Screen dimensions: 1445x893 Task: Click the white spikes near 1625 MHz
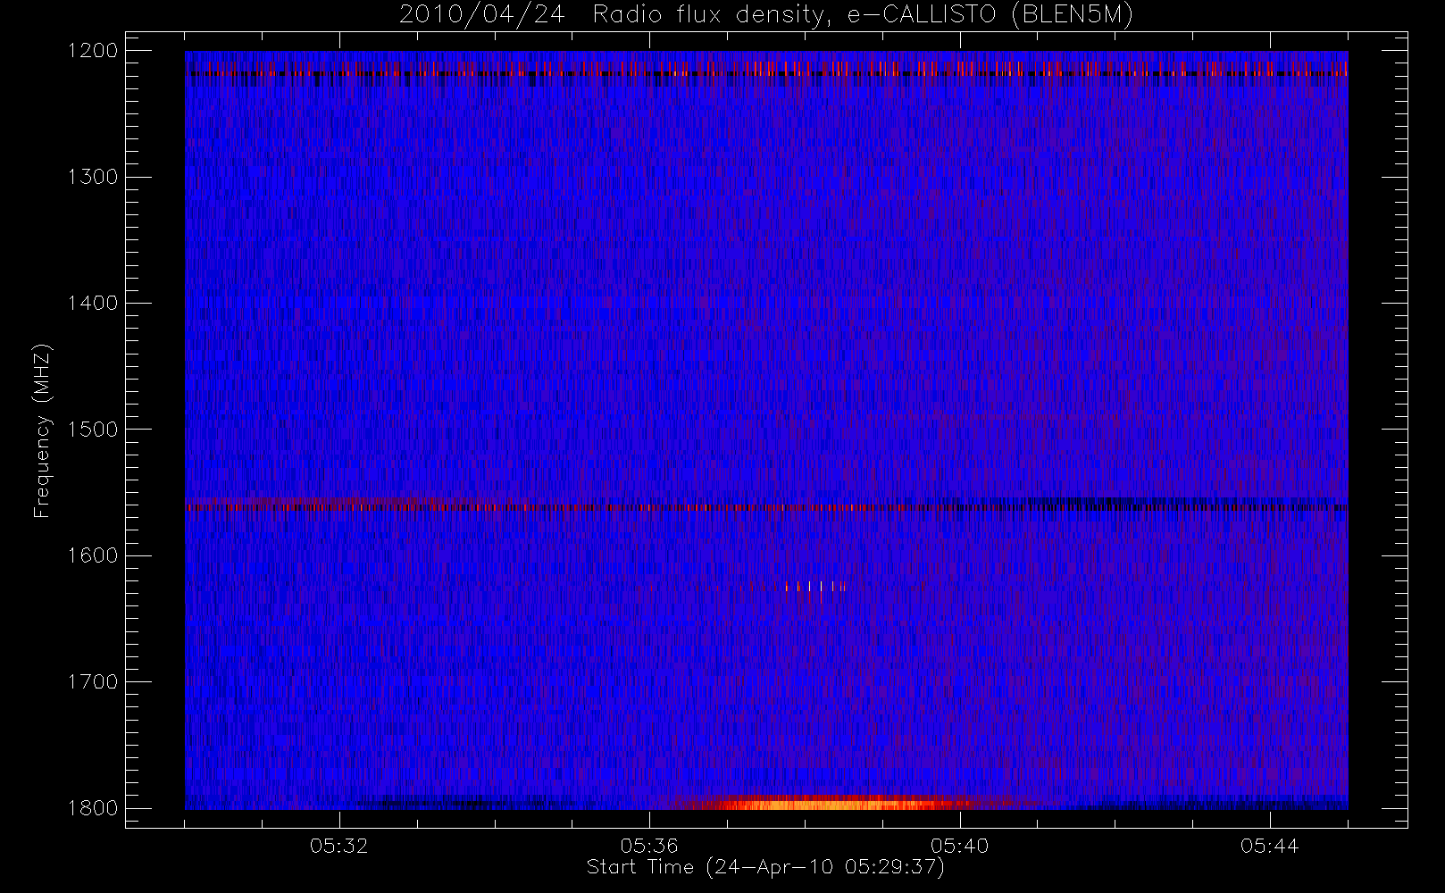[814, 587]
